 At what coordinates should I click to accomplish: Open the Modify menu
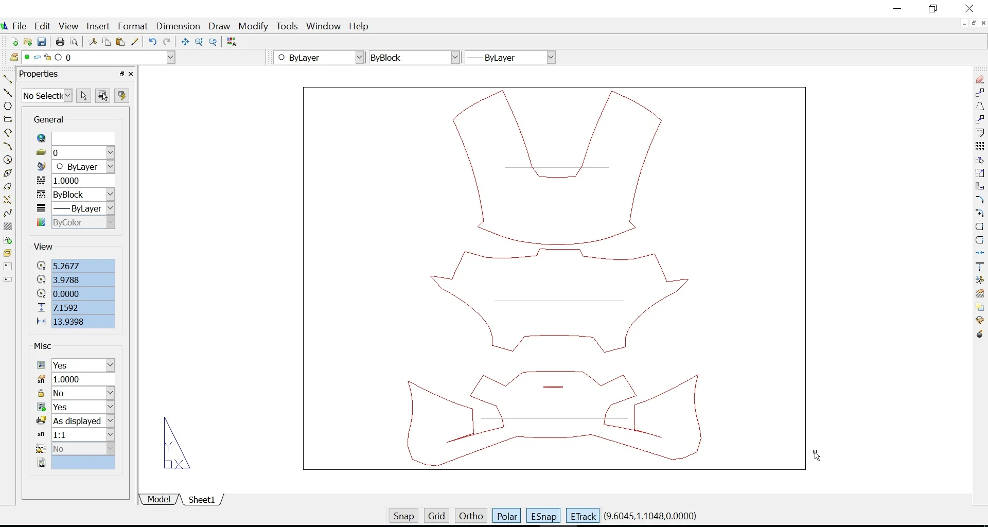tap(254, 27)
